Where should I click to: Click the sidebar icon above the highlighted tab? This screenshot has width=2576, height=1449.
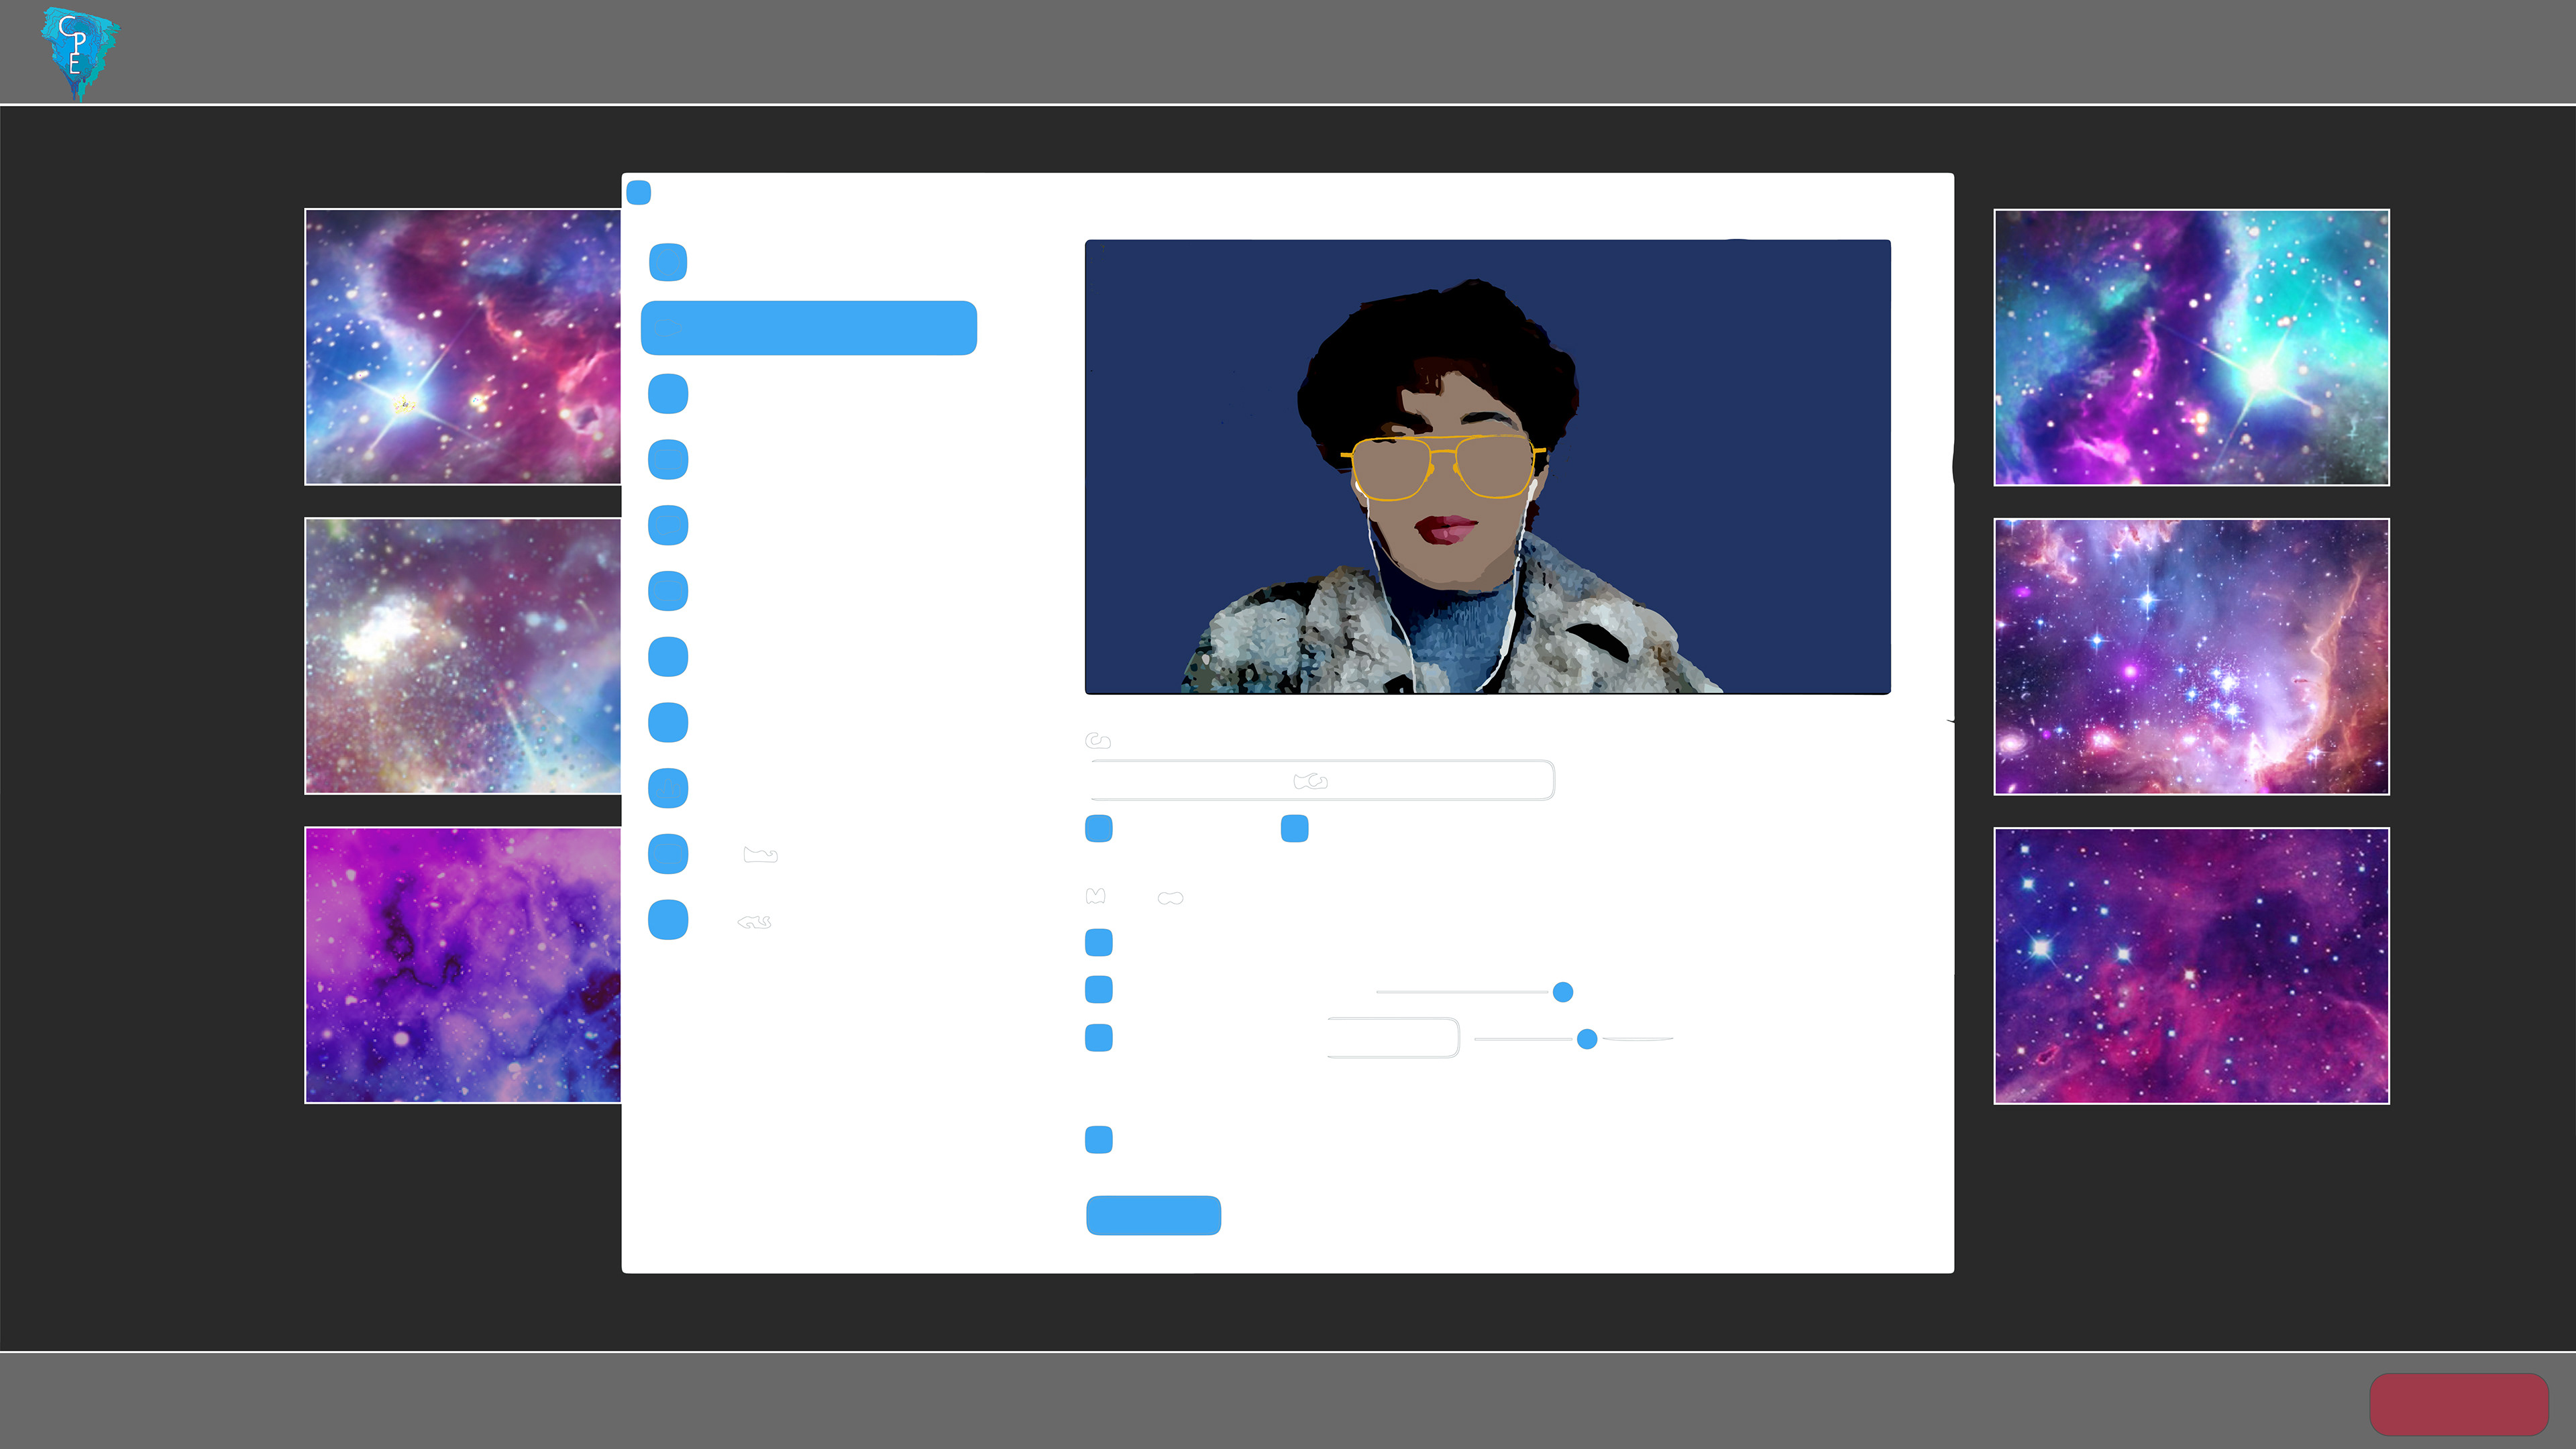tap(668, 262)
